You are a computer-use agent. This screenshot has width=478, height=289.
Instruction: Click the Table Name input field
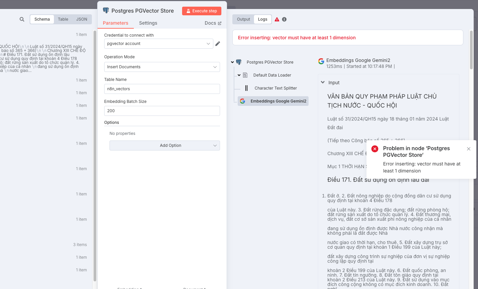coord(162,89)
